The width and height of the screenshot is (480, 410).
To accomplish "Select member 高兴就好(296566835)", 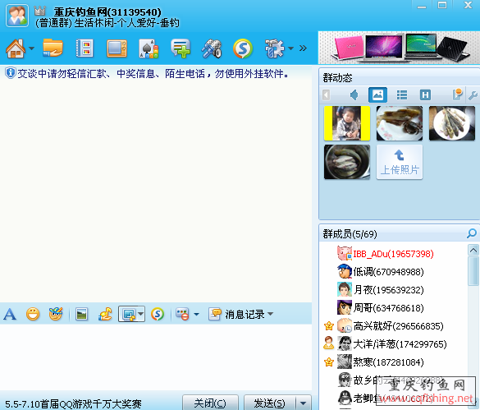I will (x=393, y=326).
